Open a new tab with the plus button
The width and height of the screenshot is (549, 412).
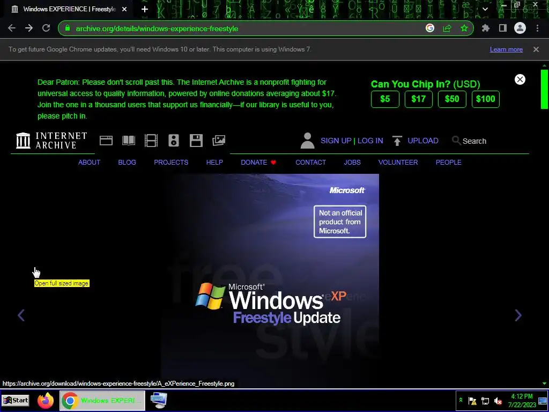145,9
